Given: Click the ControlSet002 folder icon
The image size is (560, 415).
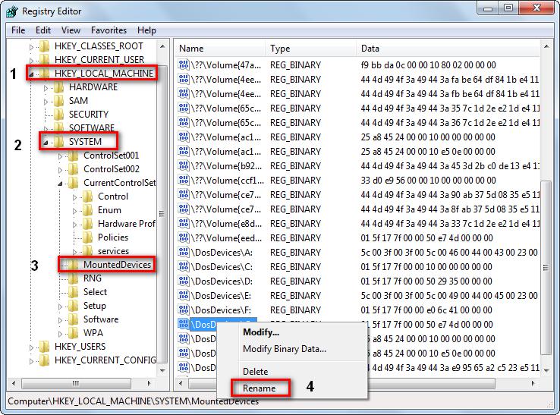Looking at the screenshot, I should tap(73, 169).
